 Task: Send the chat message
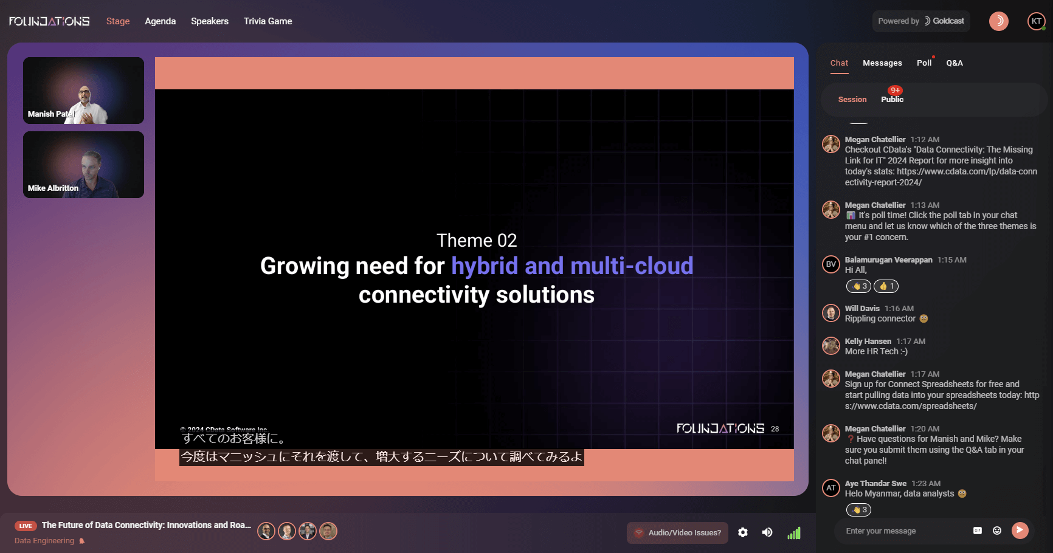1020,531
